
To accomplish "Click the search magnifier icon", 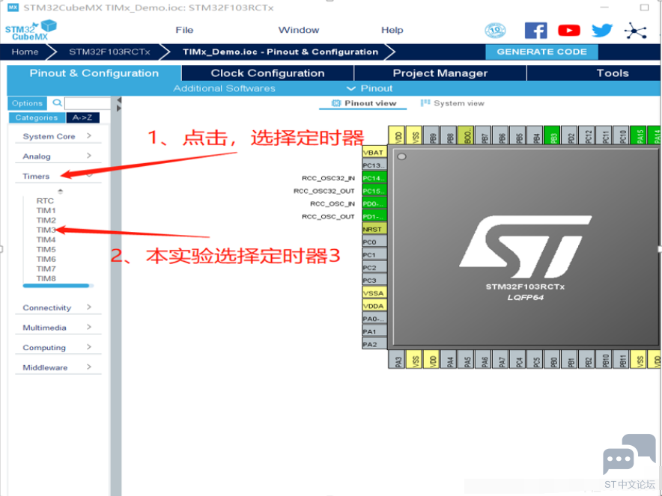I will 57,103.
